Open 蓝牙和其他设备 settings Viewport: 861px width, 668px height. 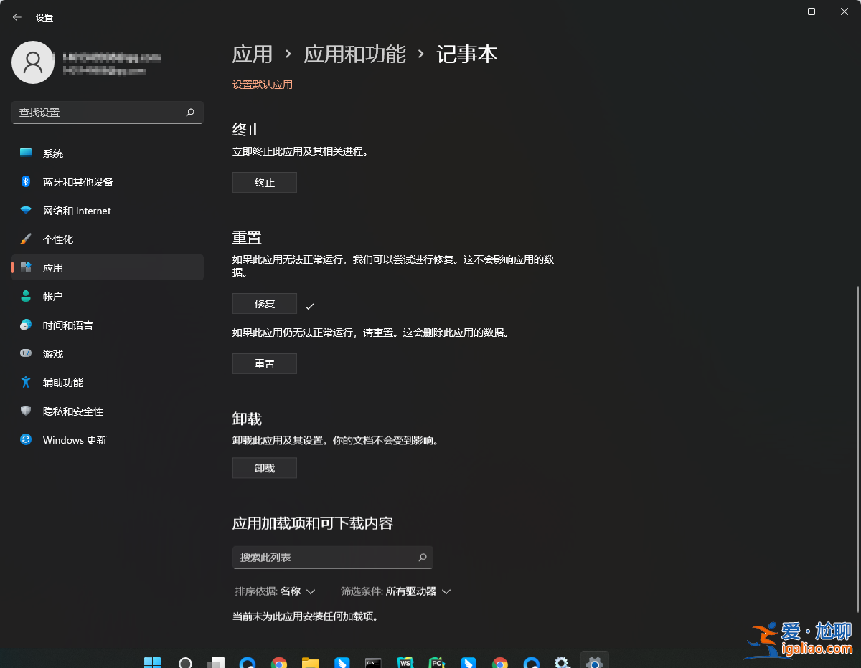coord(77,181)
